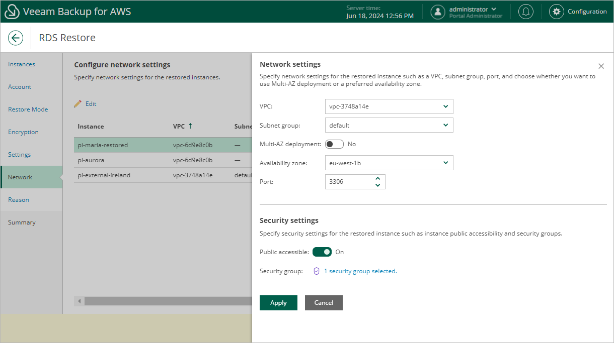Close the Network settings panel

click(601, 66)
